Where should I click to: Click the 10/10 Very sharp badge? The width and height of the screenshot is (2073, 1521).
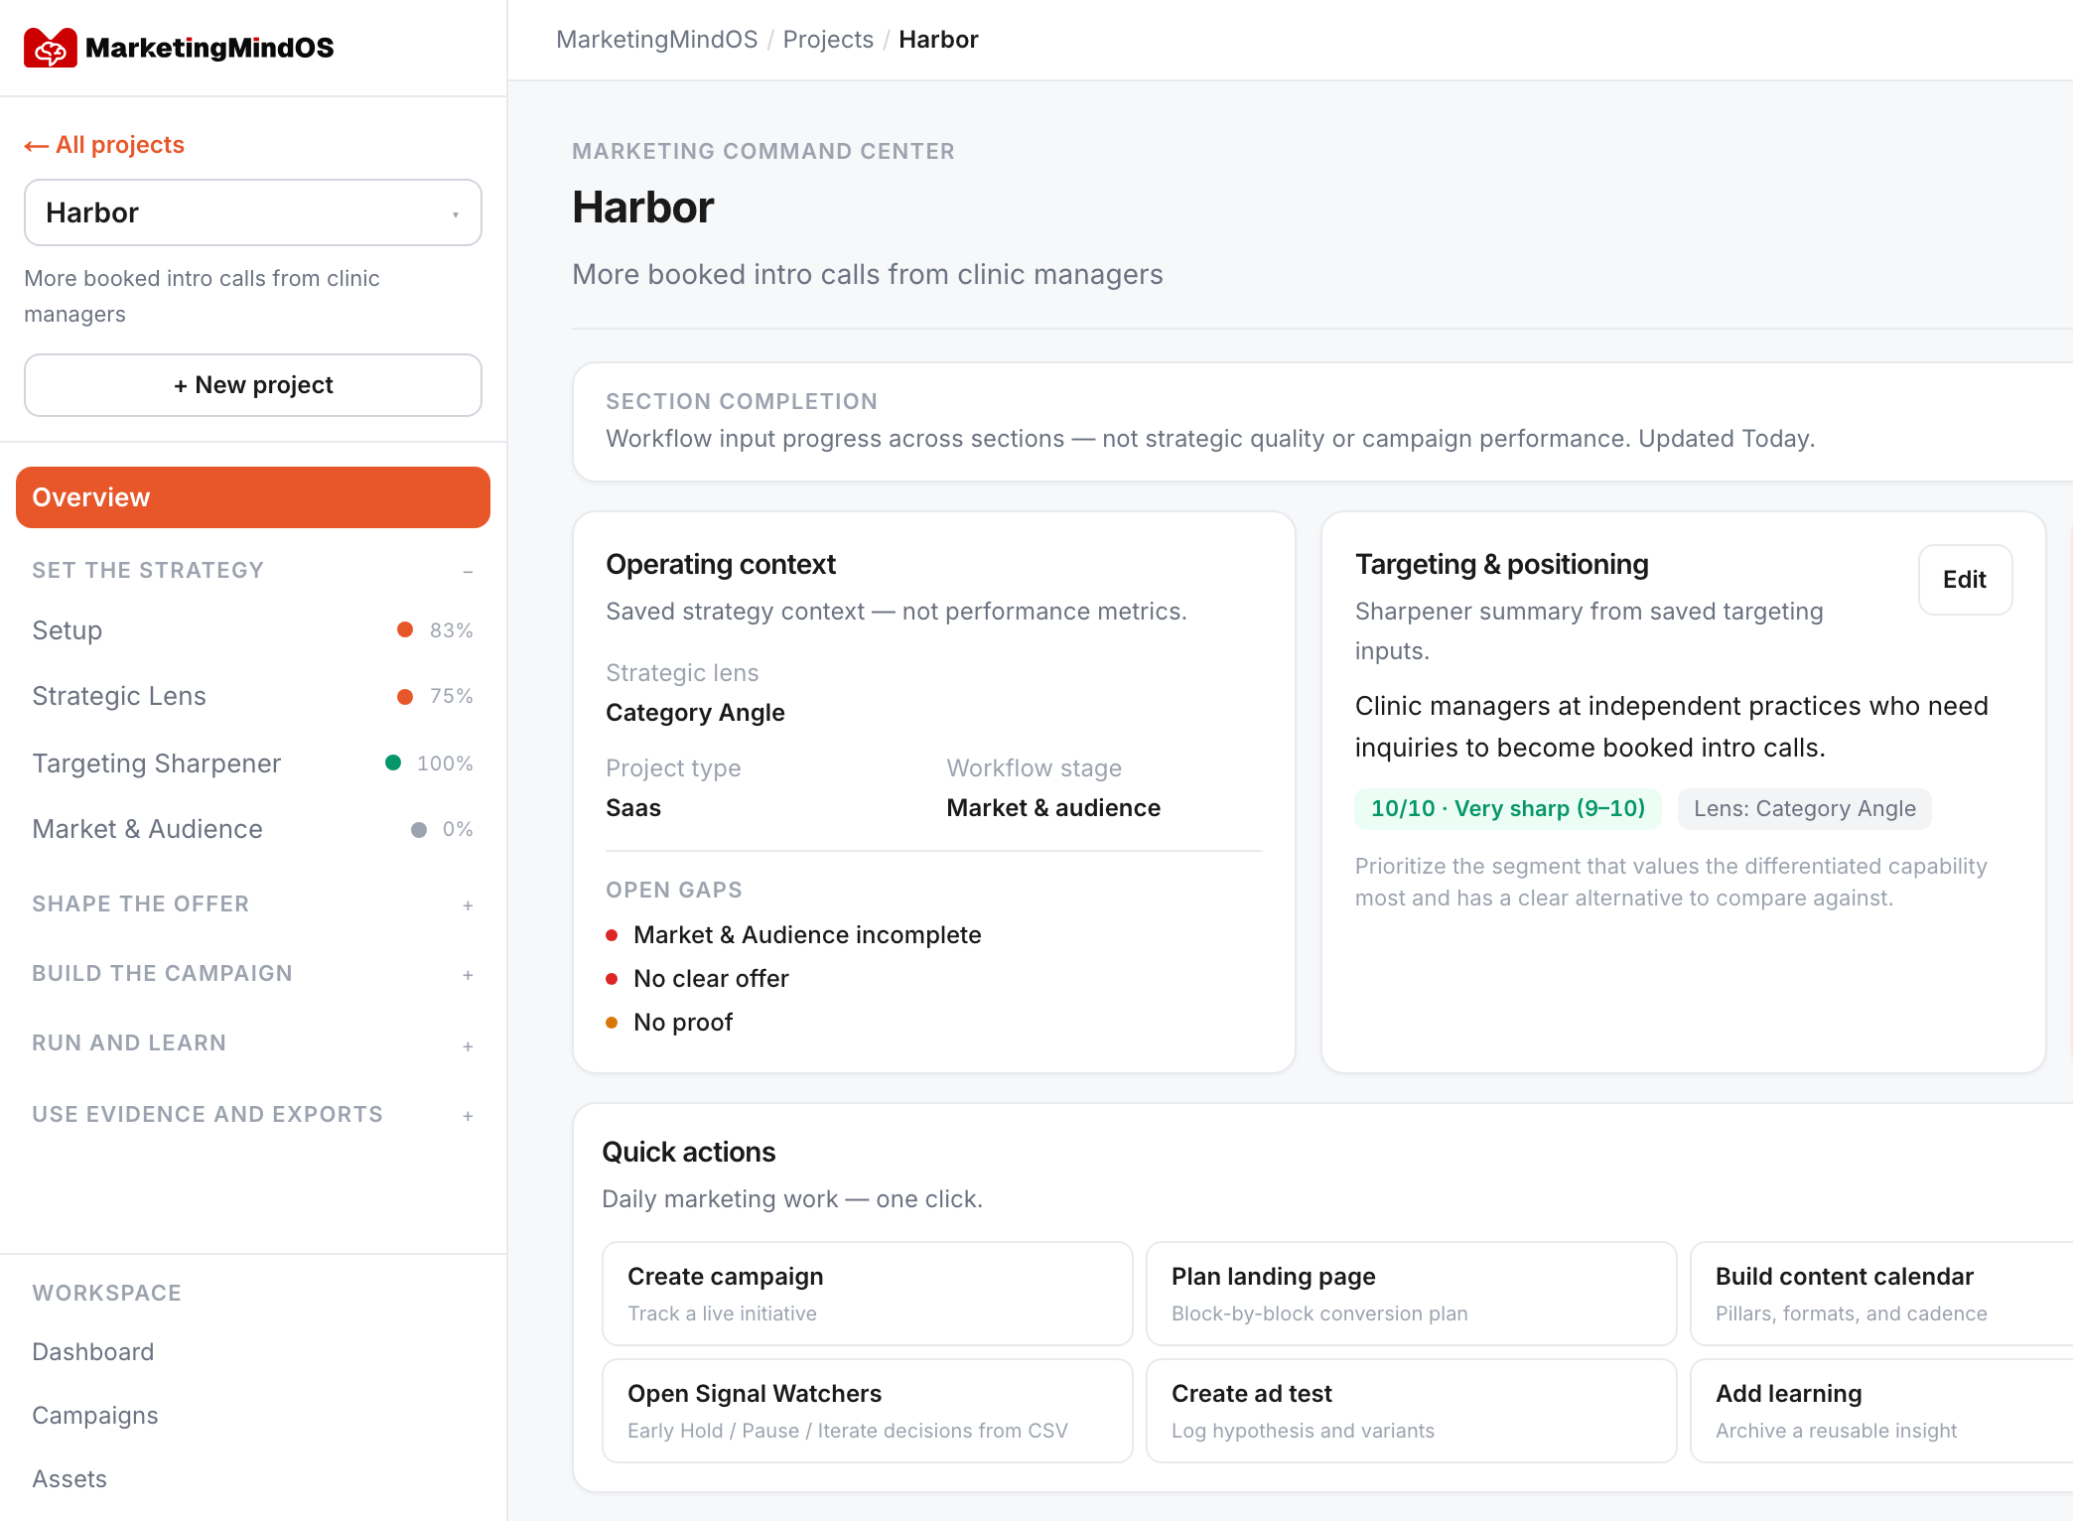point(1508,809)
